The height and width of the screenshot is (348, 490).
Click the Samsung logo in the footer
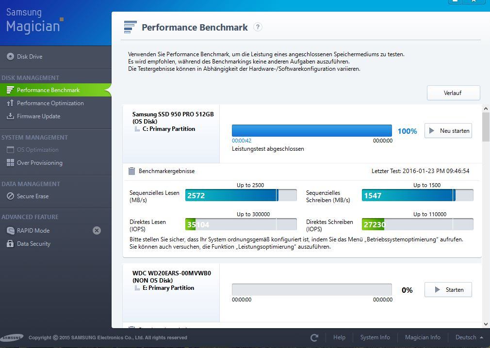[12, 337]
